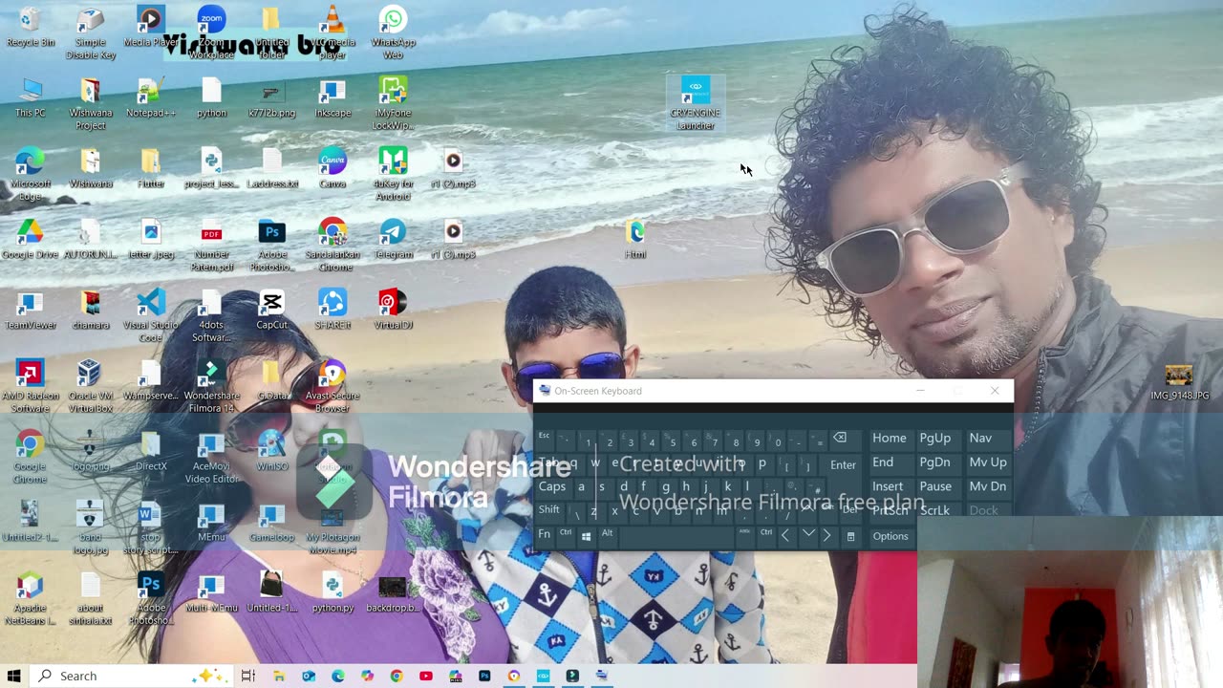Click Mv Up on On-Screen Keyboard
1223x688 pixels.
(988, 462)
